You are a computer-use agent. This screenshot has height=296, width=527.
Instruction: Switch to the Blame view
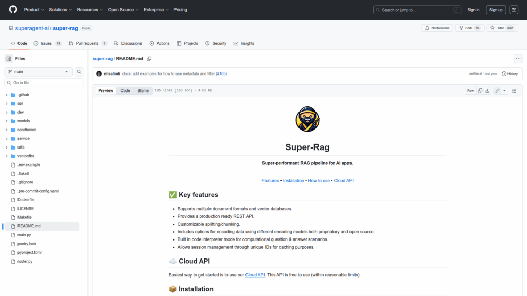pos(143,90)
